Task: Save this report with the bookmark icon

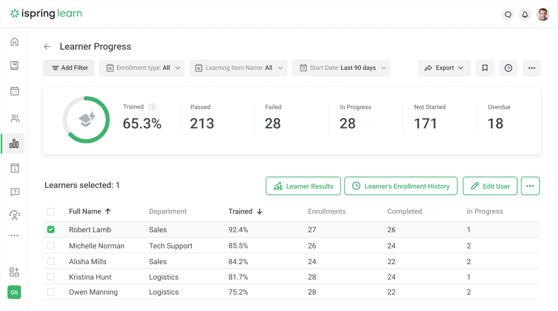Action: click(485, 68)
